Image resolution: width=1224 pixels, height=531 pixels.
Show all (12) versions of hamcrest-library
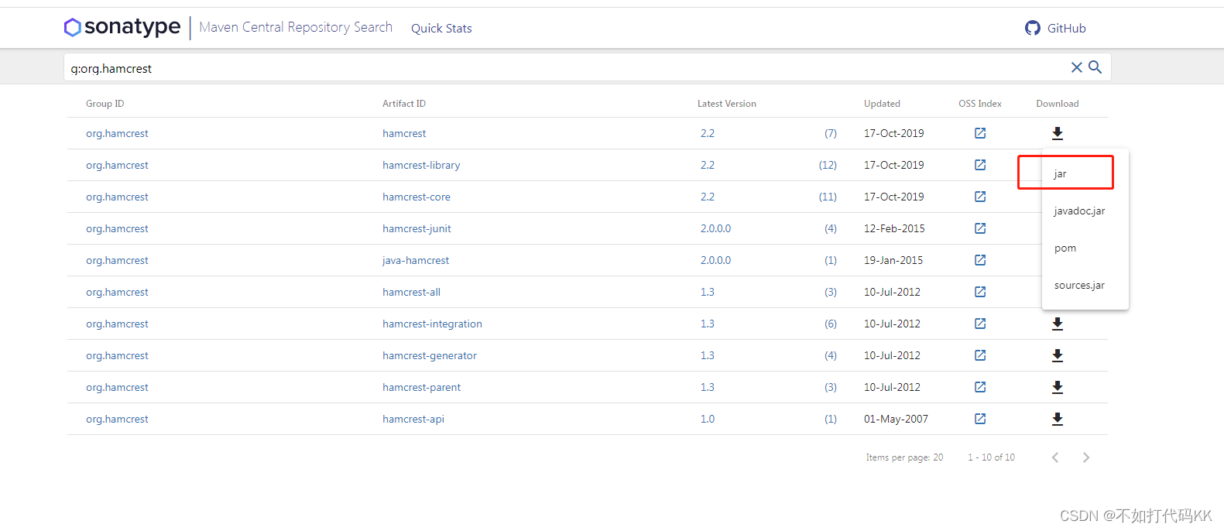click(828, 165)
